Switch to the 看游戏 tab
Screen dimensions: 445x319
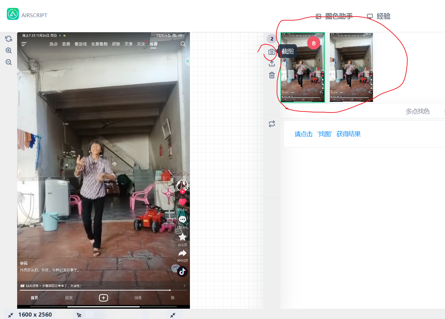click(x=81, y=44)
